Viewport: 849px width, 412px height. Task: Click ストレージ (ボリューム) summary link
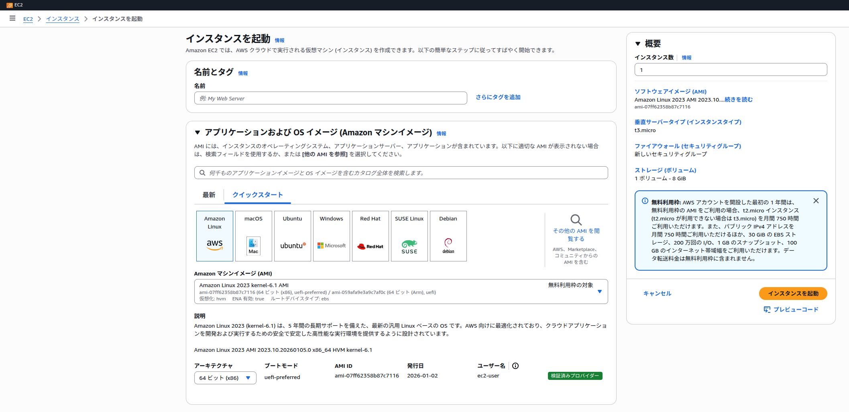pyautogui.click(x=665, y=170)
